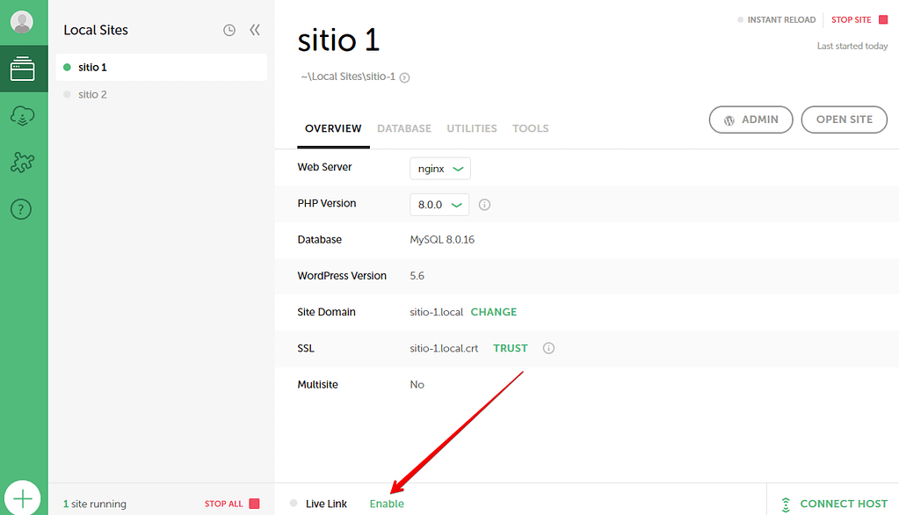
Task: Trust the SSL certificate
Action: [x=511, y=348]
